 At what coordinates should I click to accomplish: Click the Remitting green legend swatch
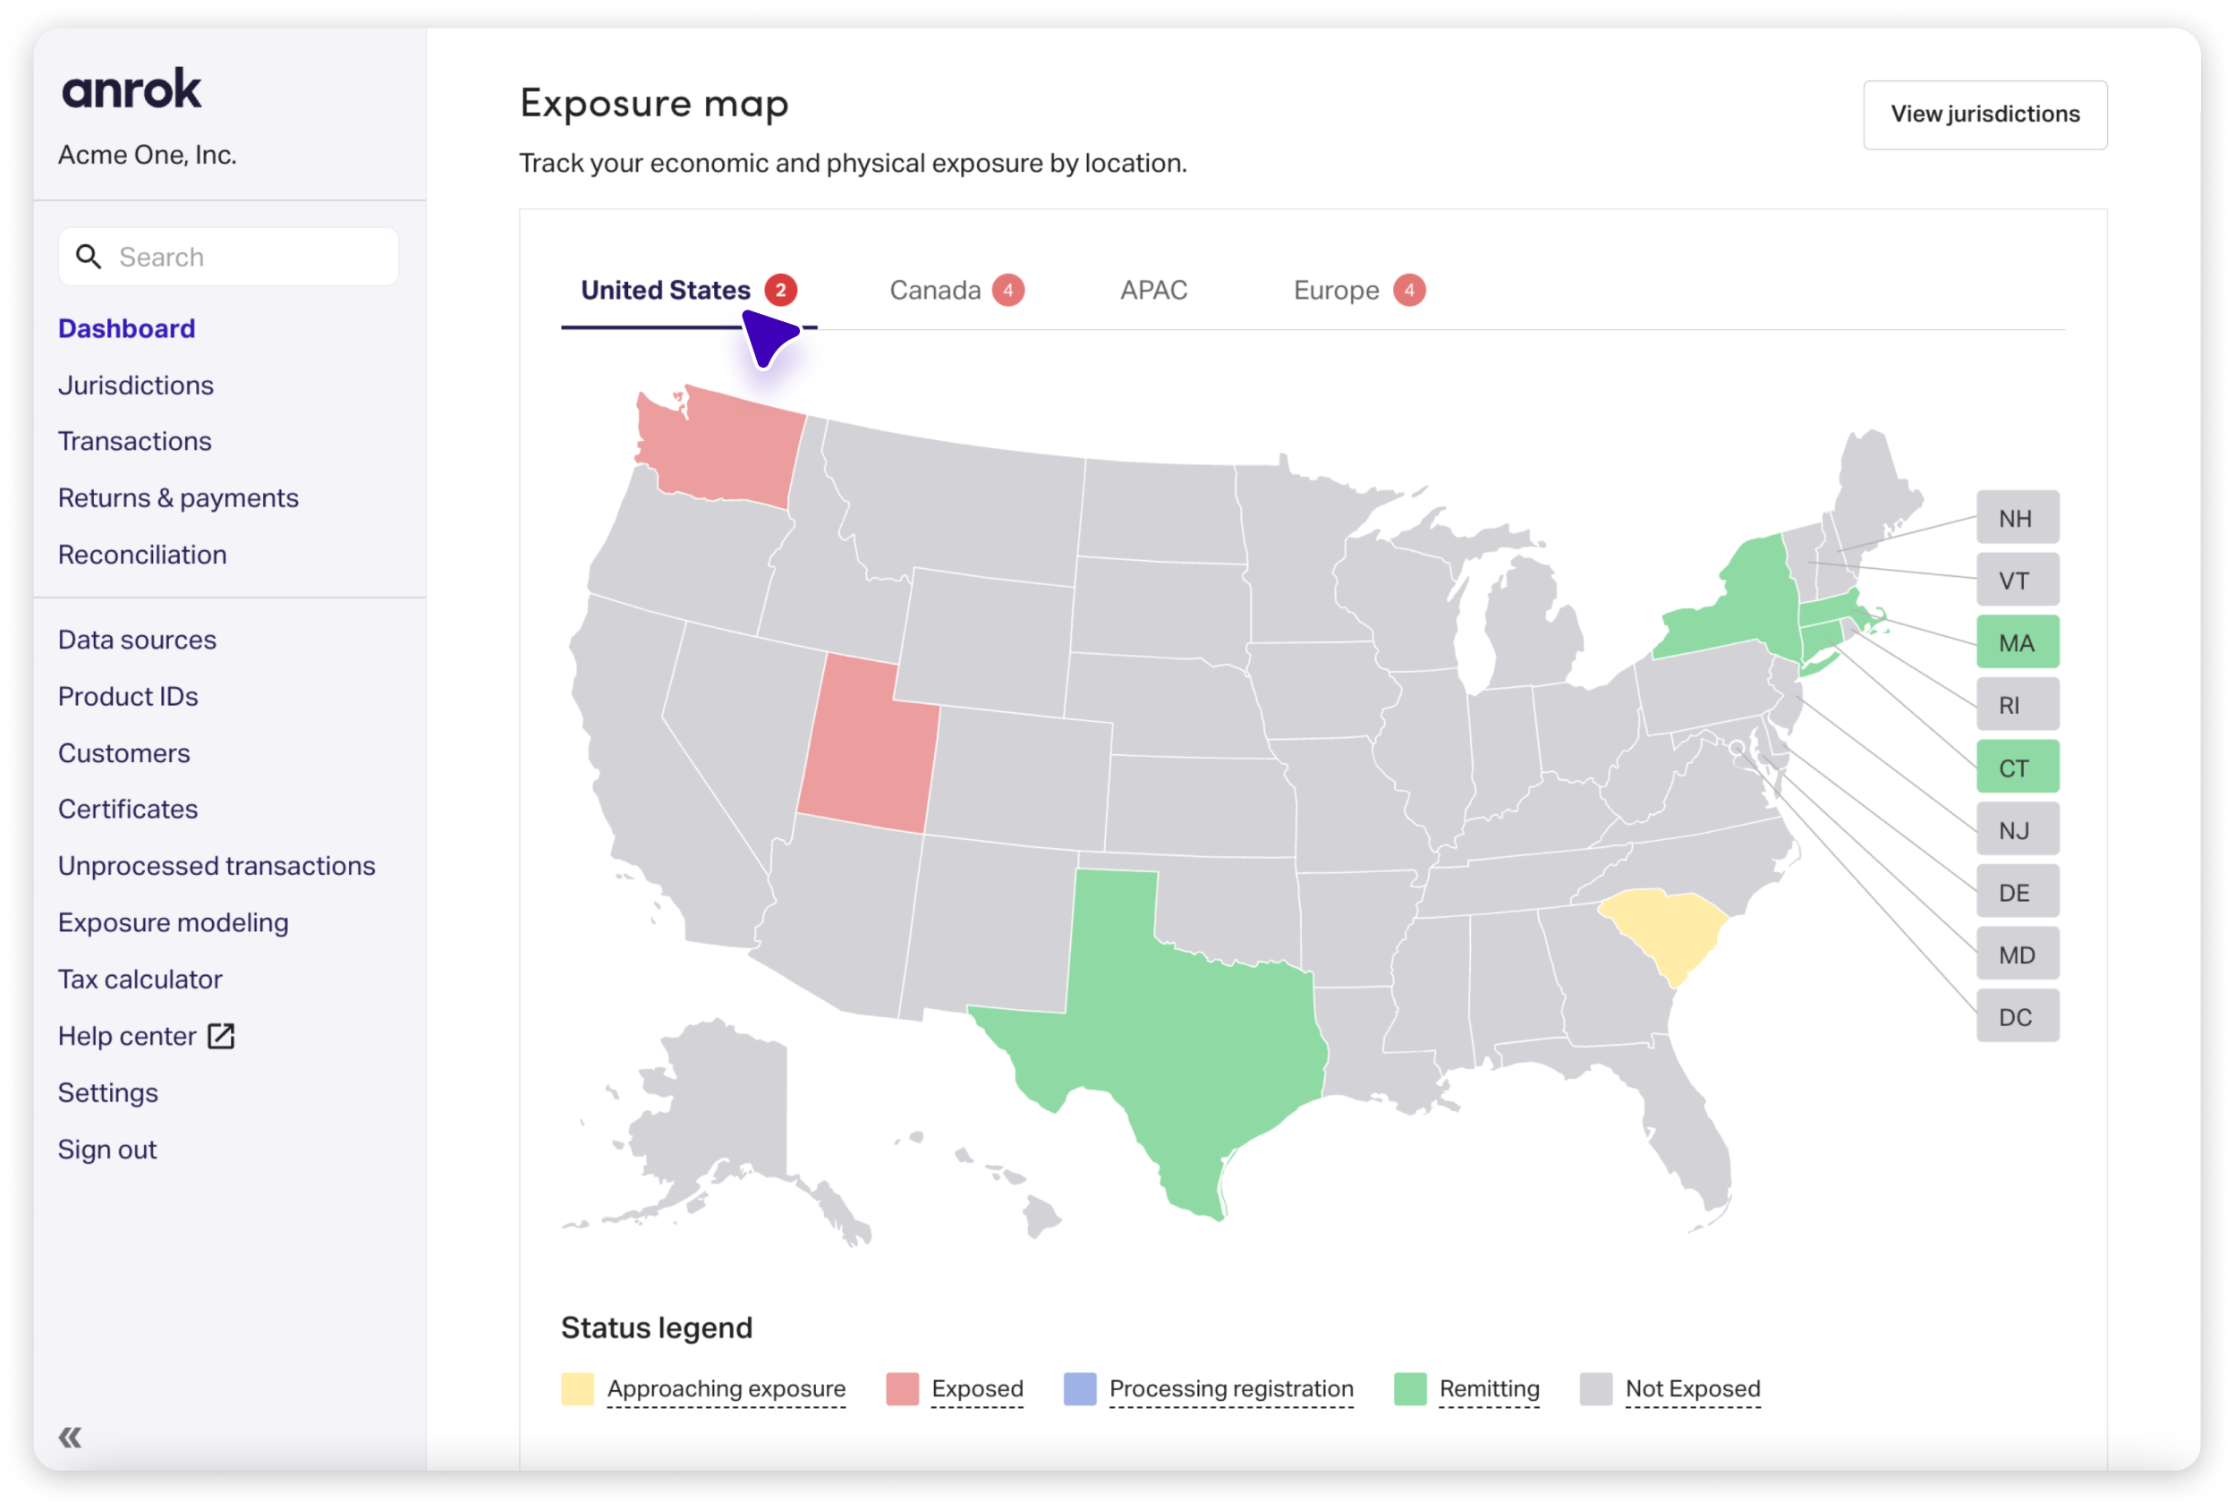[1410, 1389]
